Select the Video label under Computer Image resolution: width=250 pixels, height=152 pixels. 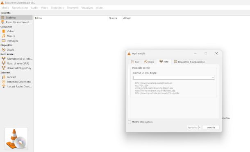coord(10,31)
